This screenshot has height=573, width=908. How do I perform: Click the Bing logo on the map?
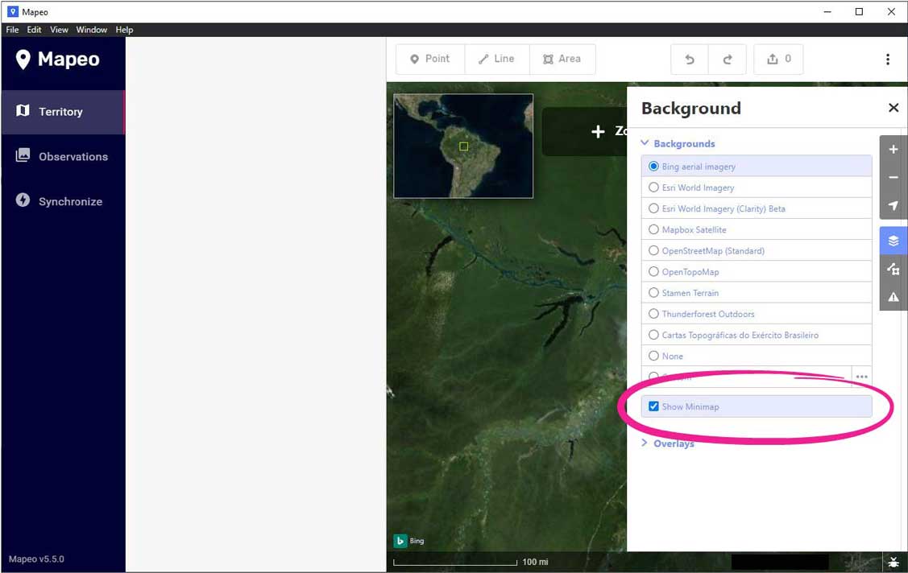(409, 541)
